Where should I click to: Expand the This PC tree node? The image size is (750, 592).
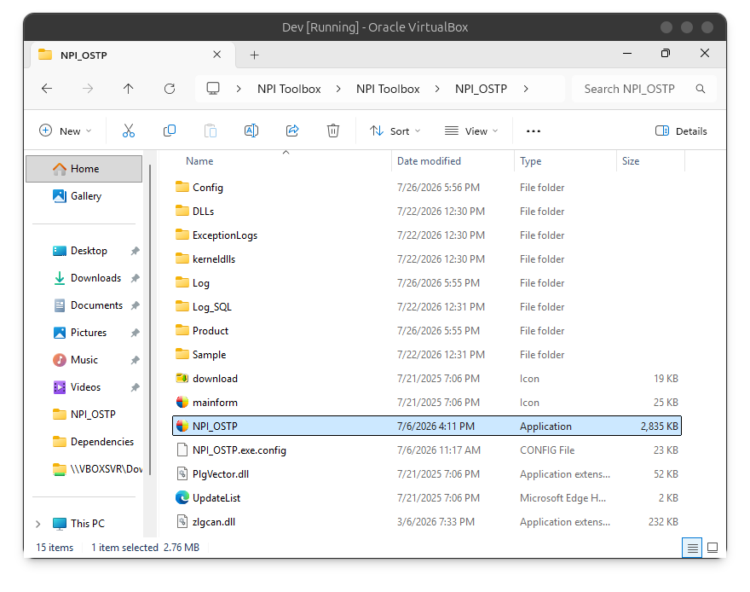pyautogui.click(x=37, y=524)
